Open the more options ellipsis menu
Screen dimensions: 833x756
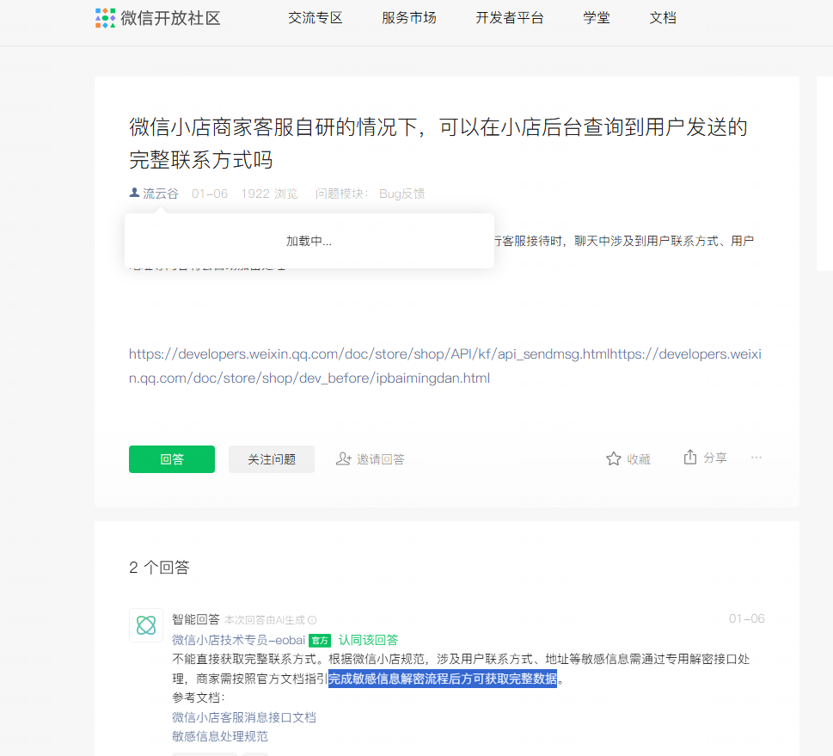coord(756,458)
